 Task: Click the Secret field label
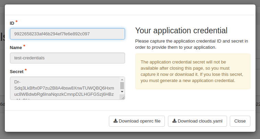pyautogui.click(x=17, y=72)
